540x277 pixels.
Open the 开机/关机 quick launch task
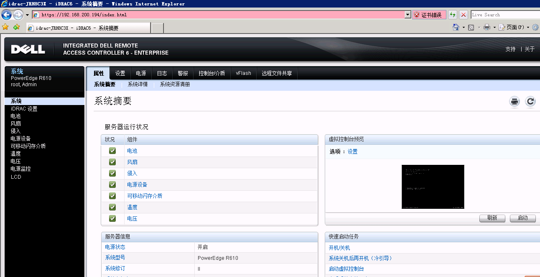click(339, 248)
